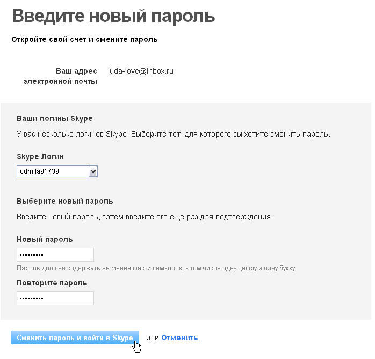Click the sentence starting Выберите тот, для которого
The image size is (375, 359).
coord(230,134)
